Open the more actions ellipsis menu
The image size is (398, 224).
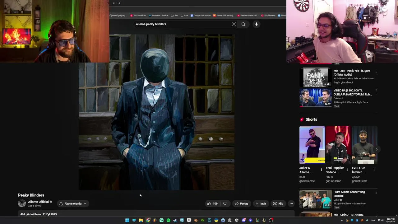[291, 204]
